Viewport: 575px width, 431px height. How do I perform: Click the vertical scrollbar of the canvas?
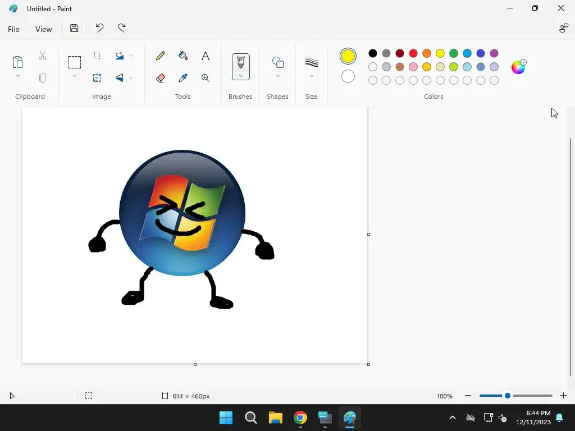click(571, 256)
